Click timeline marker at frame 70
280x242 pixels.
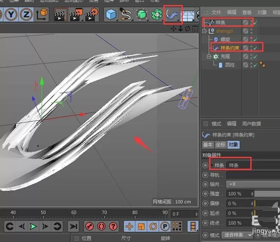pos(104,214)
